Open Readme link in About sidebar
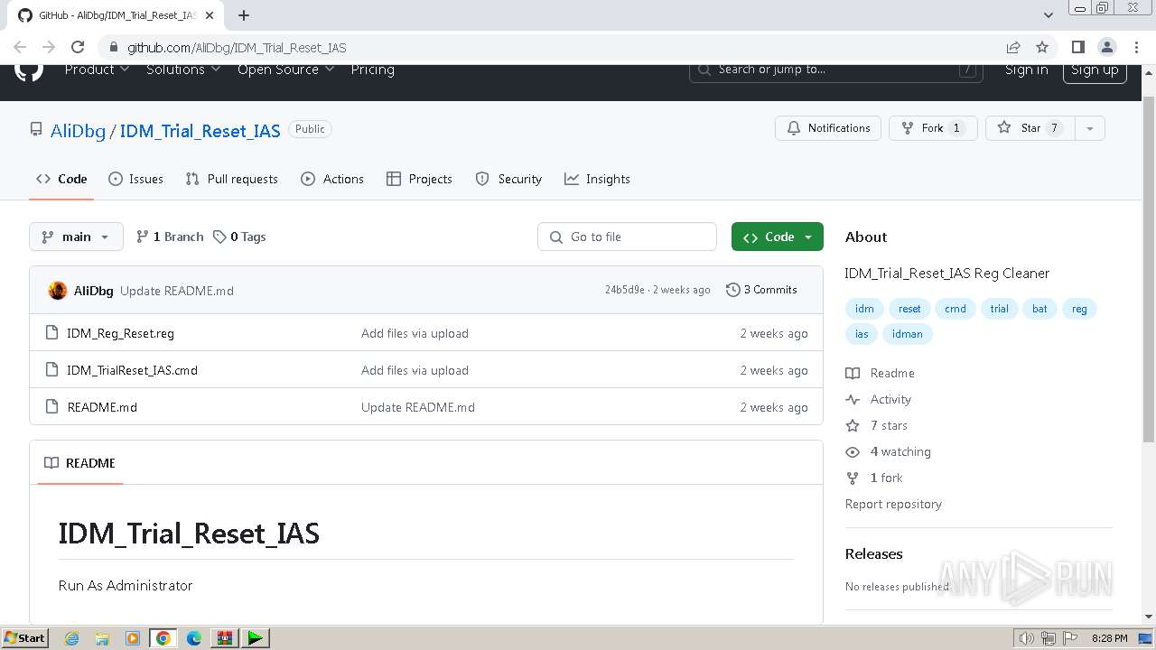The image size is (1156, 650). coord(881,373)
